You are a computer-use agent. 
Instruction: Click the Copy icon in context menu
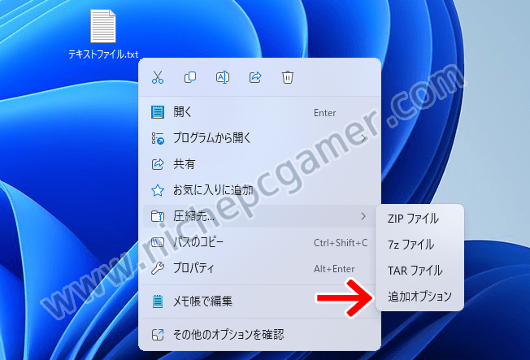(x=190, y=77)
